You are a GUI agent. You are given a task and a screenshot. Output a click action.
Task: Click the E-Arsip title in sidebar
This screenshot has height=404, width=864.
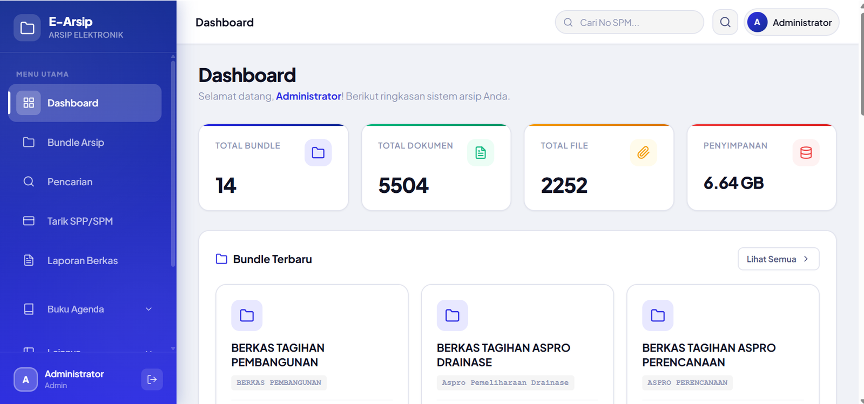[x=71, y=22]
